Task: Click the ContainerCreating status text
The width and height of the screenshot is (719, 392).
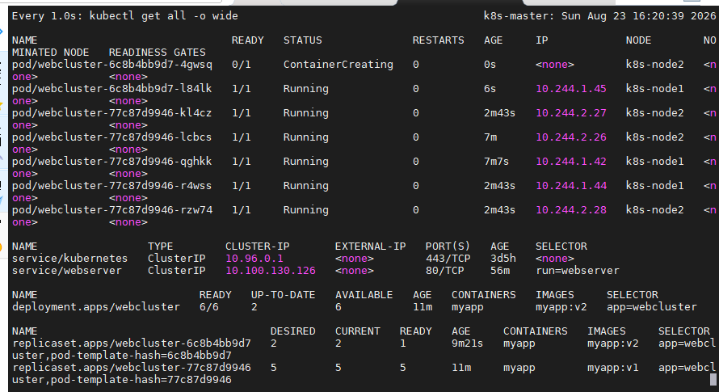Action: (338, 65)
